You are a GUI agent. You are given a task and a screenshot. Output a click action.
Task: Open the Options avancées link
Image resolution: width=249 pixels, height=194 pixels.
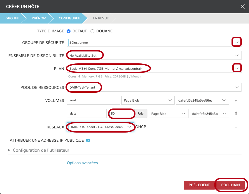pyautogui.click(x=82, y=163)
